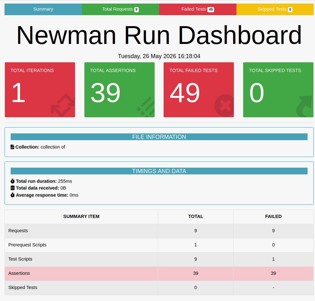
Task: Click the Assertions row label
Action: click(x=19, y=273)
